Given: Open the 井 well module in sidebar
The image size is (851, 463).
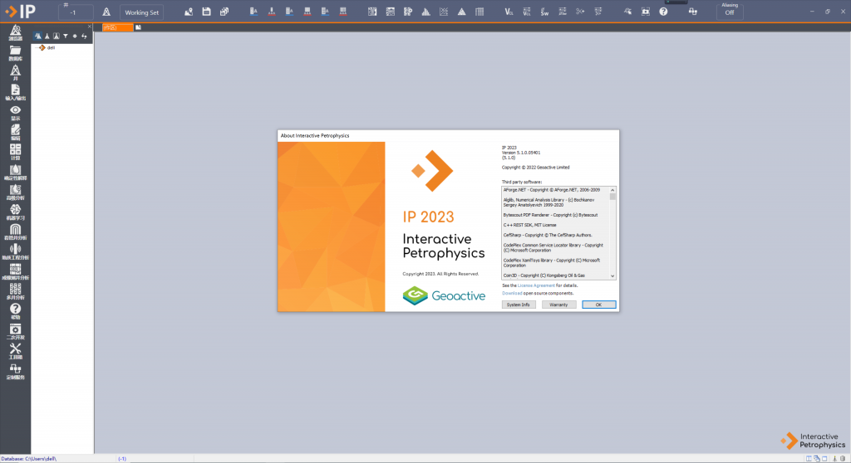Looking at the screenshot, I should coord(15,73).
